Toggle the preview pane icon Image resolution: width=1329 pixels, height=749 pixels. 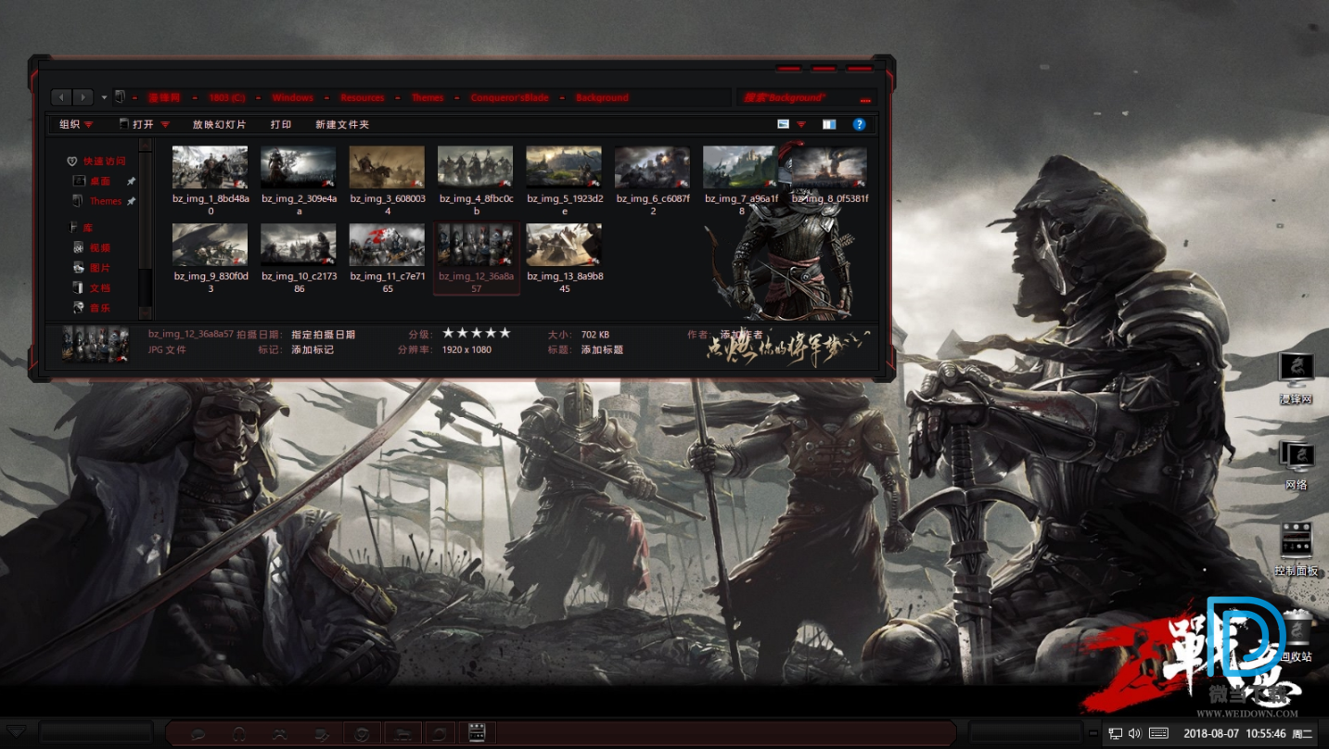[829, 124]
